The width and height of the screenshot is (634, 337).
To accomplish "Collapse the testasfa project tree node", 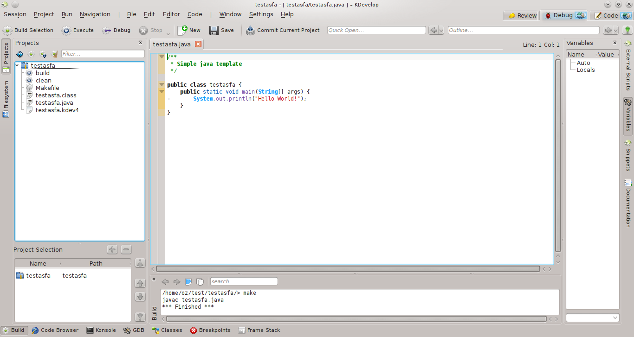I will 17,65.
